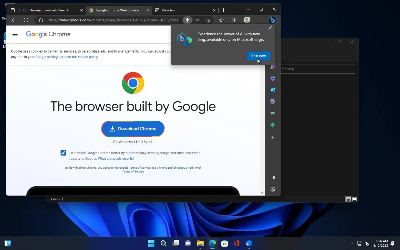400x250 pixels.
Task: Open the Favorites list icon
Action: pyautogui.click(x=221, y=20)
